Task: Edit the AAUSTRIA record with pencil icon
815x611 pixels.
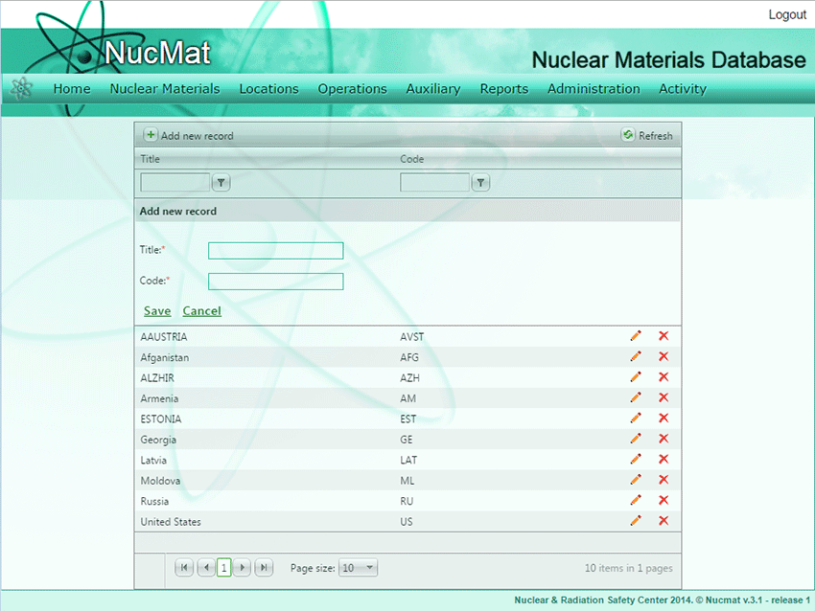Action: 636,336
